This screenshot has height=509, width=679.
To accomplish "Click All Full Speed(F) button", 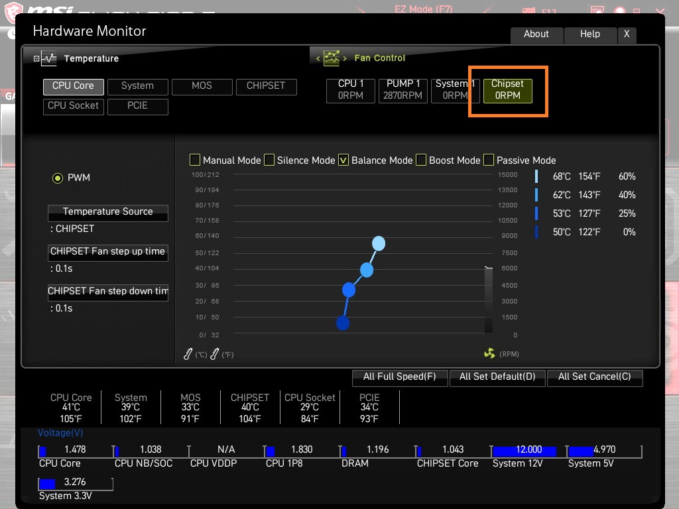I will [x=400, y=377].
